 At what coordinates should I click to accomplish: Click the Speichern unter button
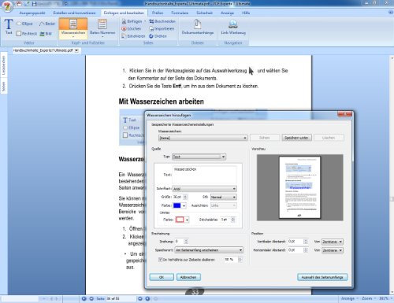tap(296, 138)
